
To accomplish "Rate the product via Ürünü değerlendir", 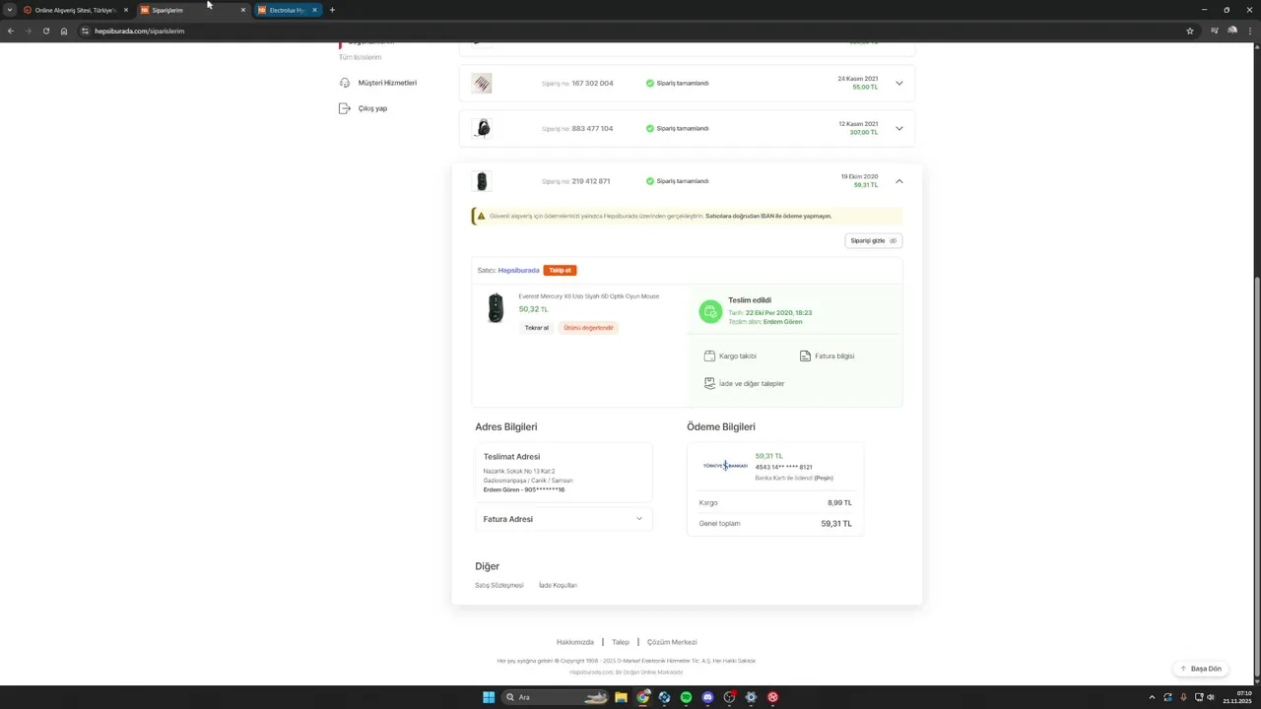I will (588, 327).
